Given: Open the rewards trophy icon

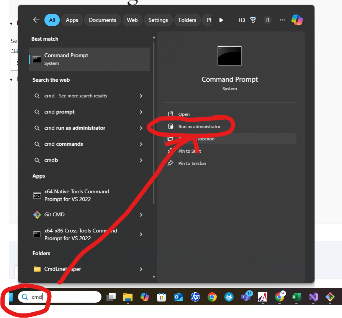Looking at the screenshot, I should 253,20.
